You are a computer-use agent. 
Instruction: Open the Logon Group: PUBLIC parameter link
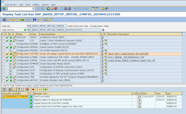click(x=131, y=60)
